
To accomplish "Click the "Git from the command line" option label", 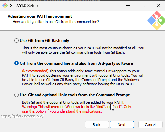I will pyautogui.click(x=76, y=63).
